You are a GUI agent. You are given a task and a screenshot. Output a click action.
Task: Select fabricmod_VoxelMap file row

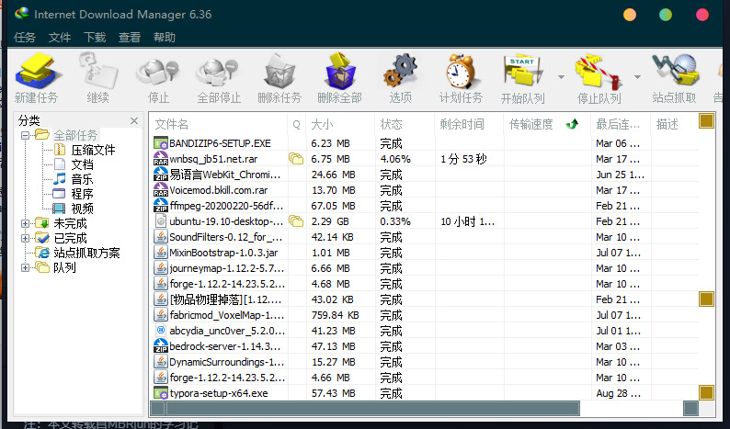426,315
